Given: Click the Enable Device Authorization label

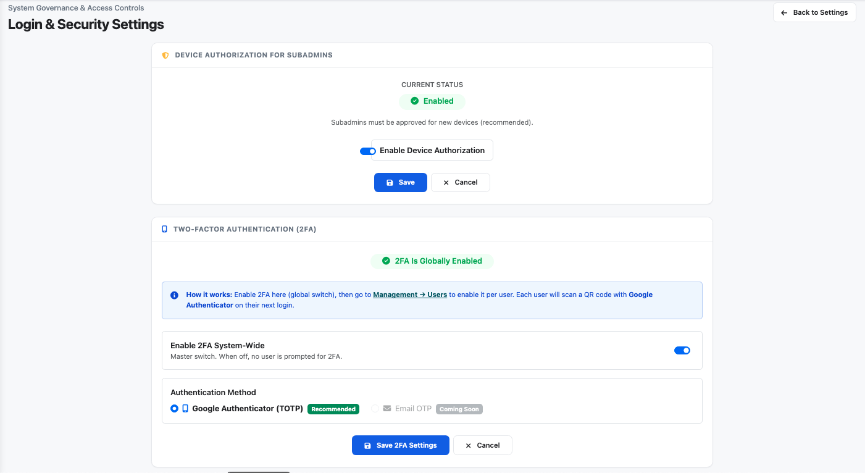Looking at the screenshot, I should point(432,151).
